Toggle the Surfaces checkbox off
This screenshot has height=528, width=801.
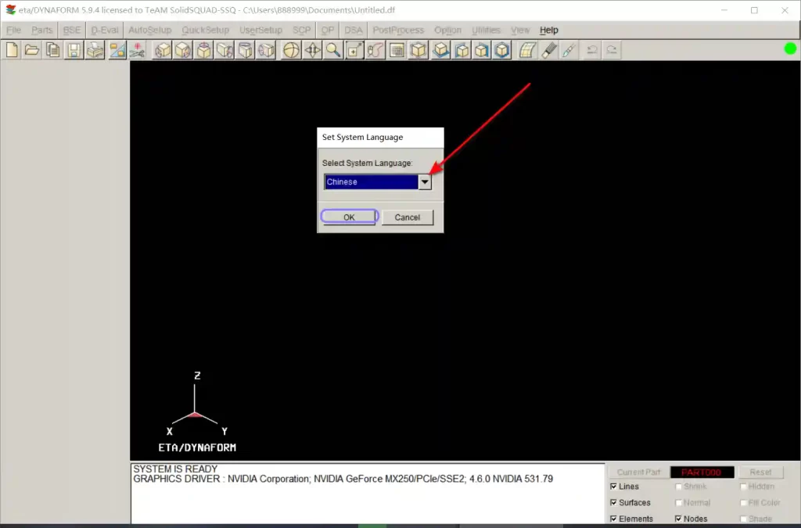[613, 503]
